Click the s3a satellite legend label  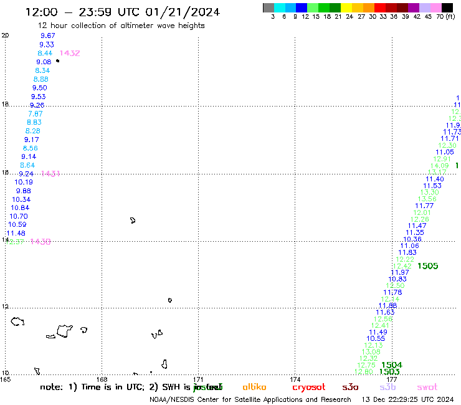click(x=350, y=387)
